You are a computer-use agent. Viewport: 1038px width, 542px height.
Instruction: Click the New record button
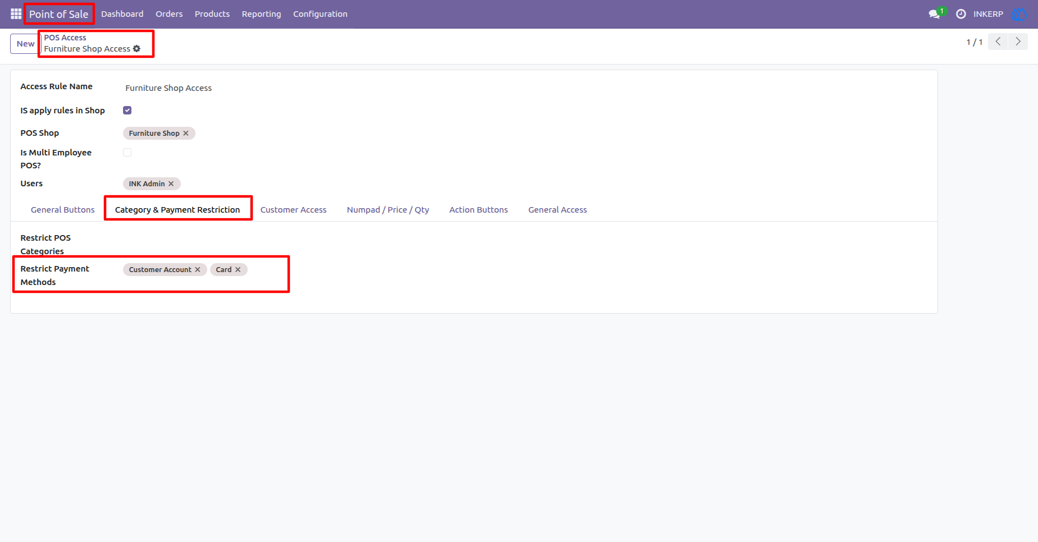click(x=25, y=44)
